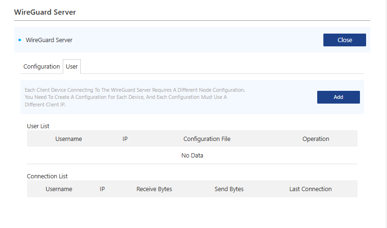Select the User tab

(72, 67)
